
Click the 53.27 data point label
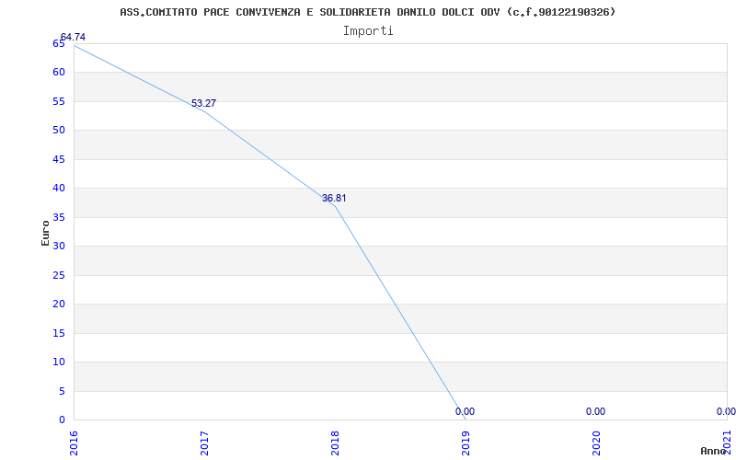[x=203, y=103]
